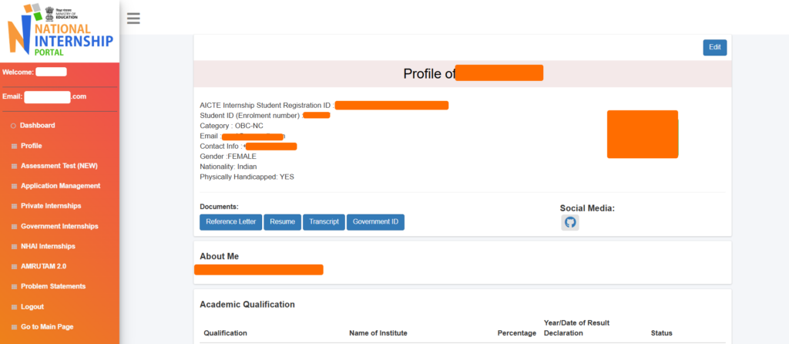Screen dimensions: 789x344
Task: Click the Contact Info label
Action: [x=220, y=147]
